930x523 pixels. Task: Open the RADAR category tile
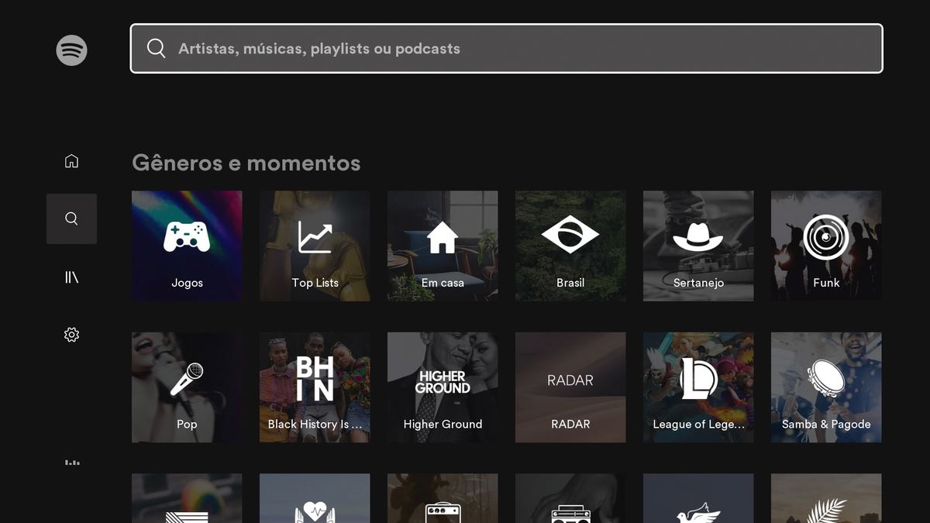570,387
